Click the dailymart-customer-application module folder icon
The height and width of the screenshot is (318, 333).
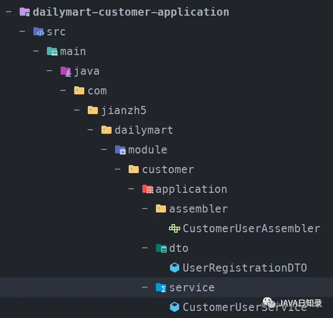coord(25,12)
